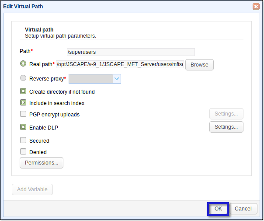Choose the Reverse proxy radio option

(x=23, y=78)
